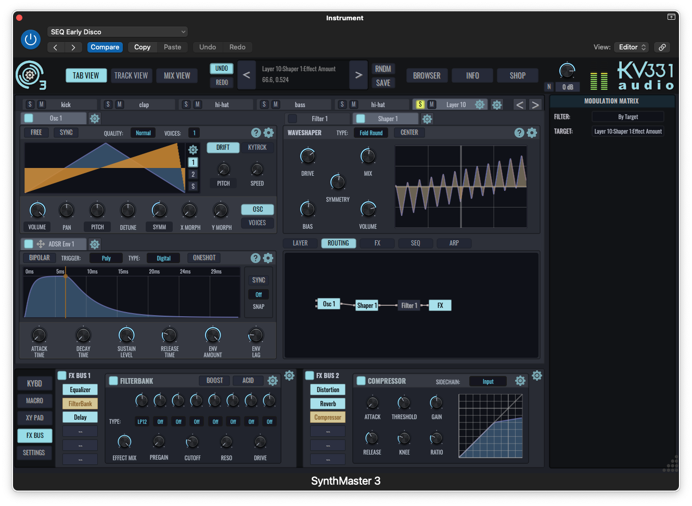Enable DRIFT on Osc 1
Viewport: 692px width, 506px height.
point(223,147)
